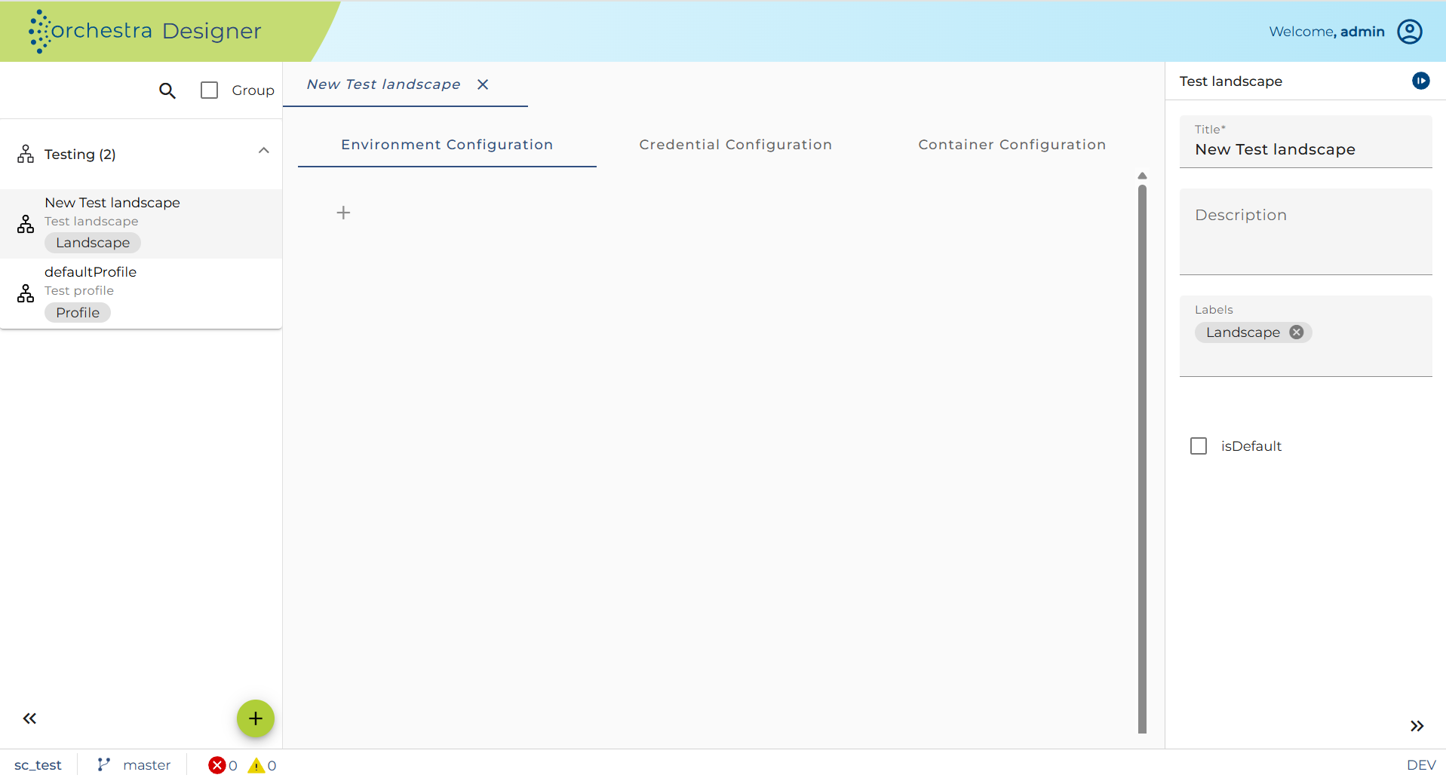Viewport: 1446px width, 778px height.
Task: Close the New Test landscape tab
Action: coord(483,84)
